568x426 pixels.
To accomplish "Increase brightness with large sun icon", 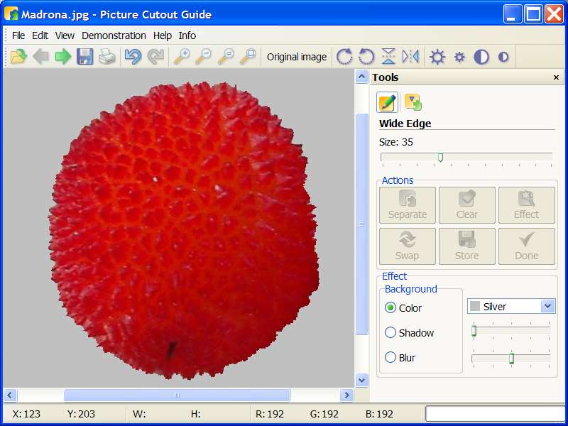I will pos(437,57).
